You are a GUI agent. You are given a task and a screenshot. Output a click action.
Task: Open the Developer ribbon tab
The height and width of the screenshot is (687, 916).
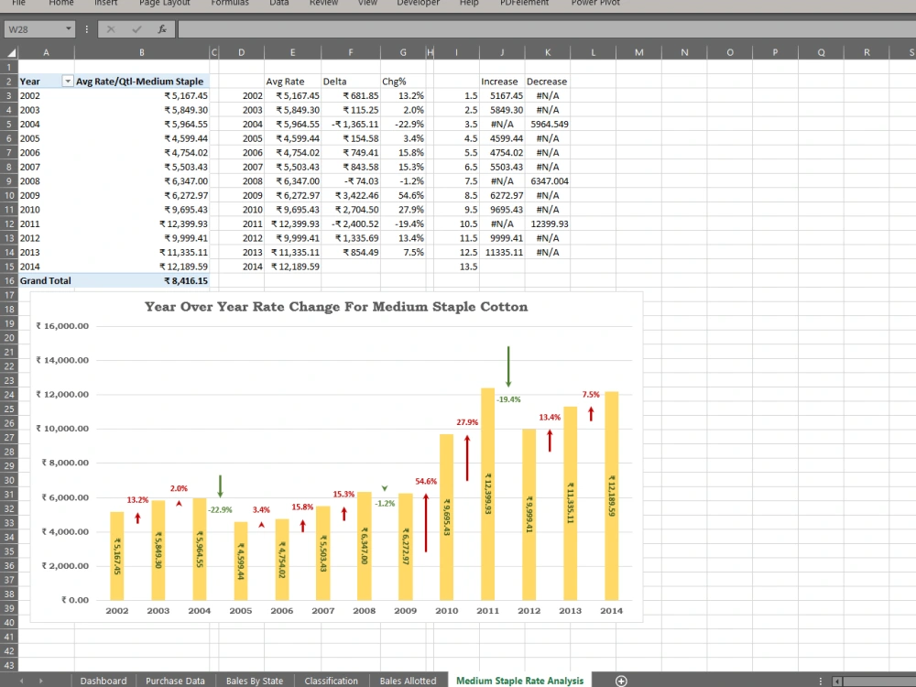tap(419, 3)
